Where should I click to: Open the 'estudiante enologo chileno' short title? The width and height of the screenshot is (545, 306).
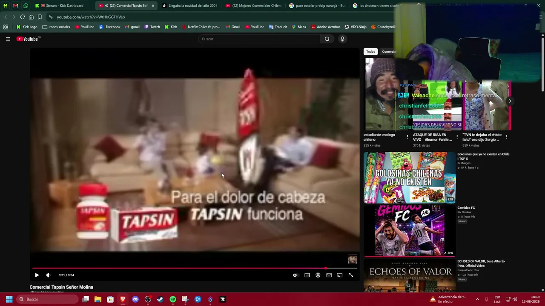(379, 137)
